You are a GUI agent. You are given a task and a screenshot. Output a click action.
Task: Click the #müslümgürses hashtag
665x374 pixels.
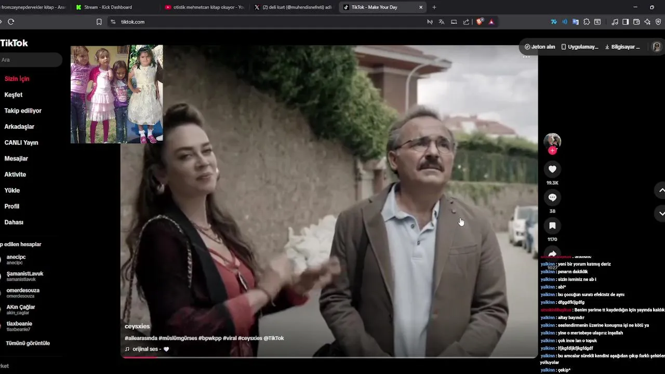coord(178,338)
